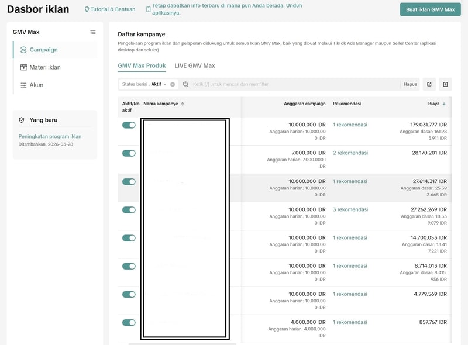Open Peningkatan program iklan link

point(50,137)
